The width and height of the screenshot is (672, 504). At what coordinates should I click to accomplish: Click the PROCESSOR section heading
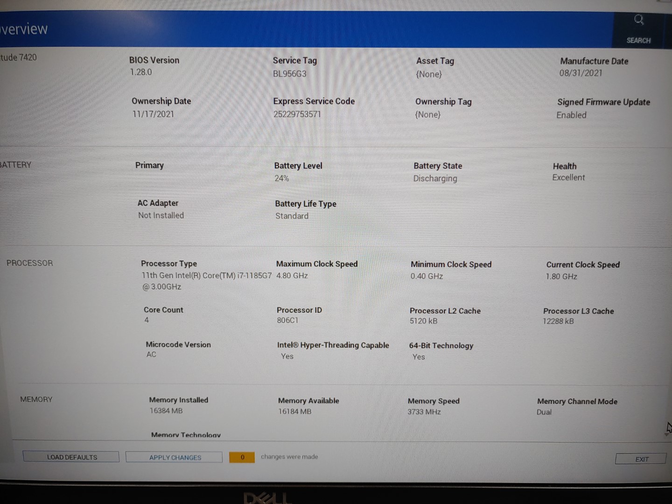pyautogui.click(x=30, y=263)
